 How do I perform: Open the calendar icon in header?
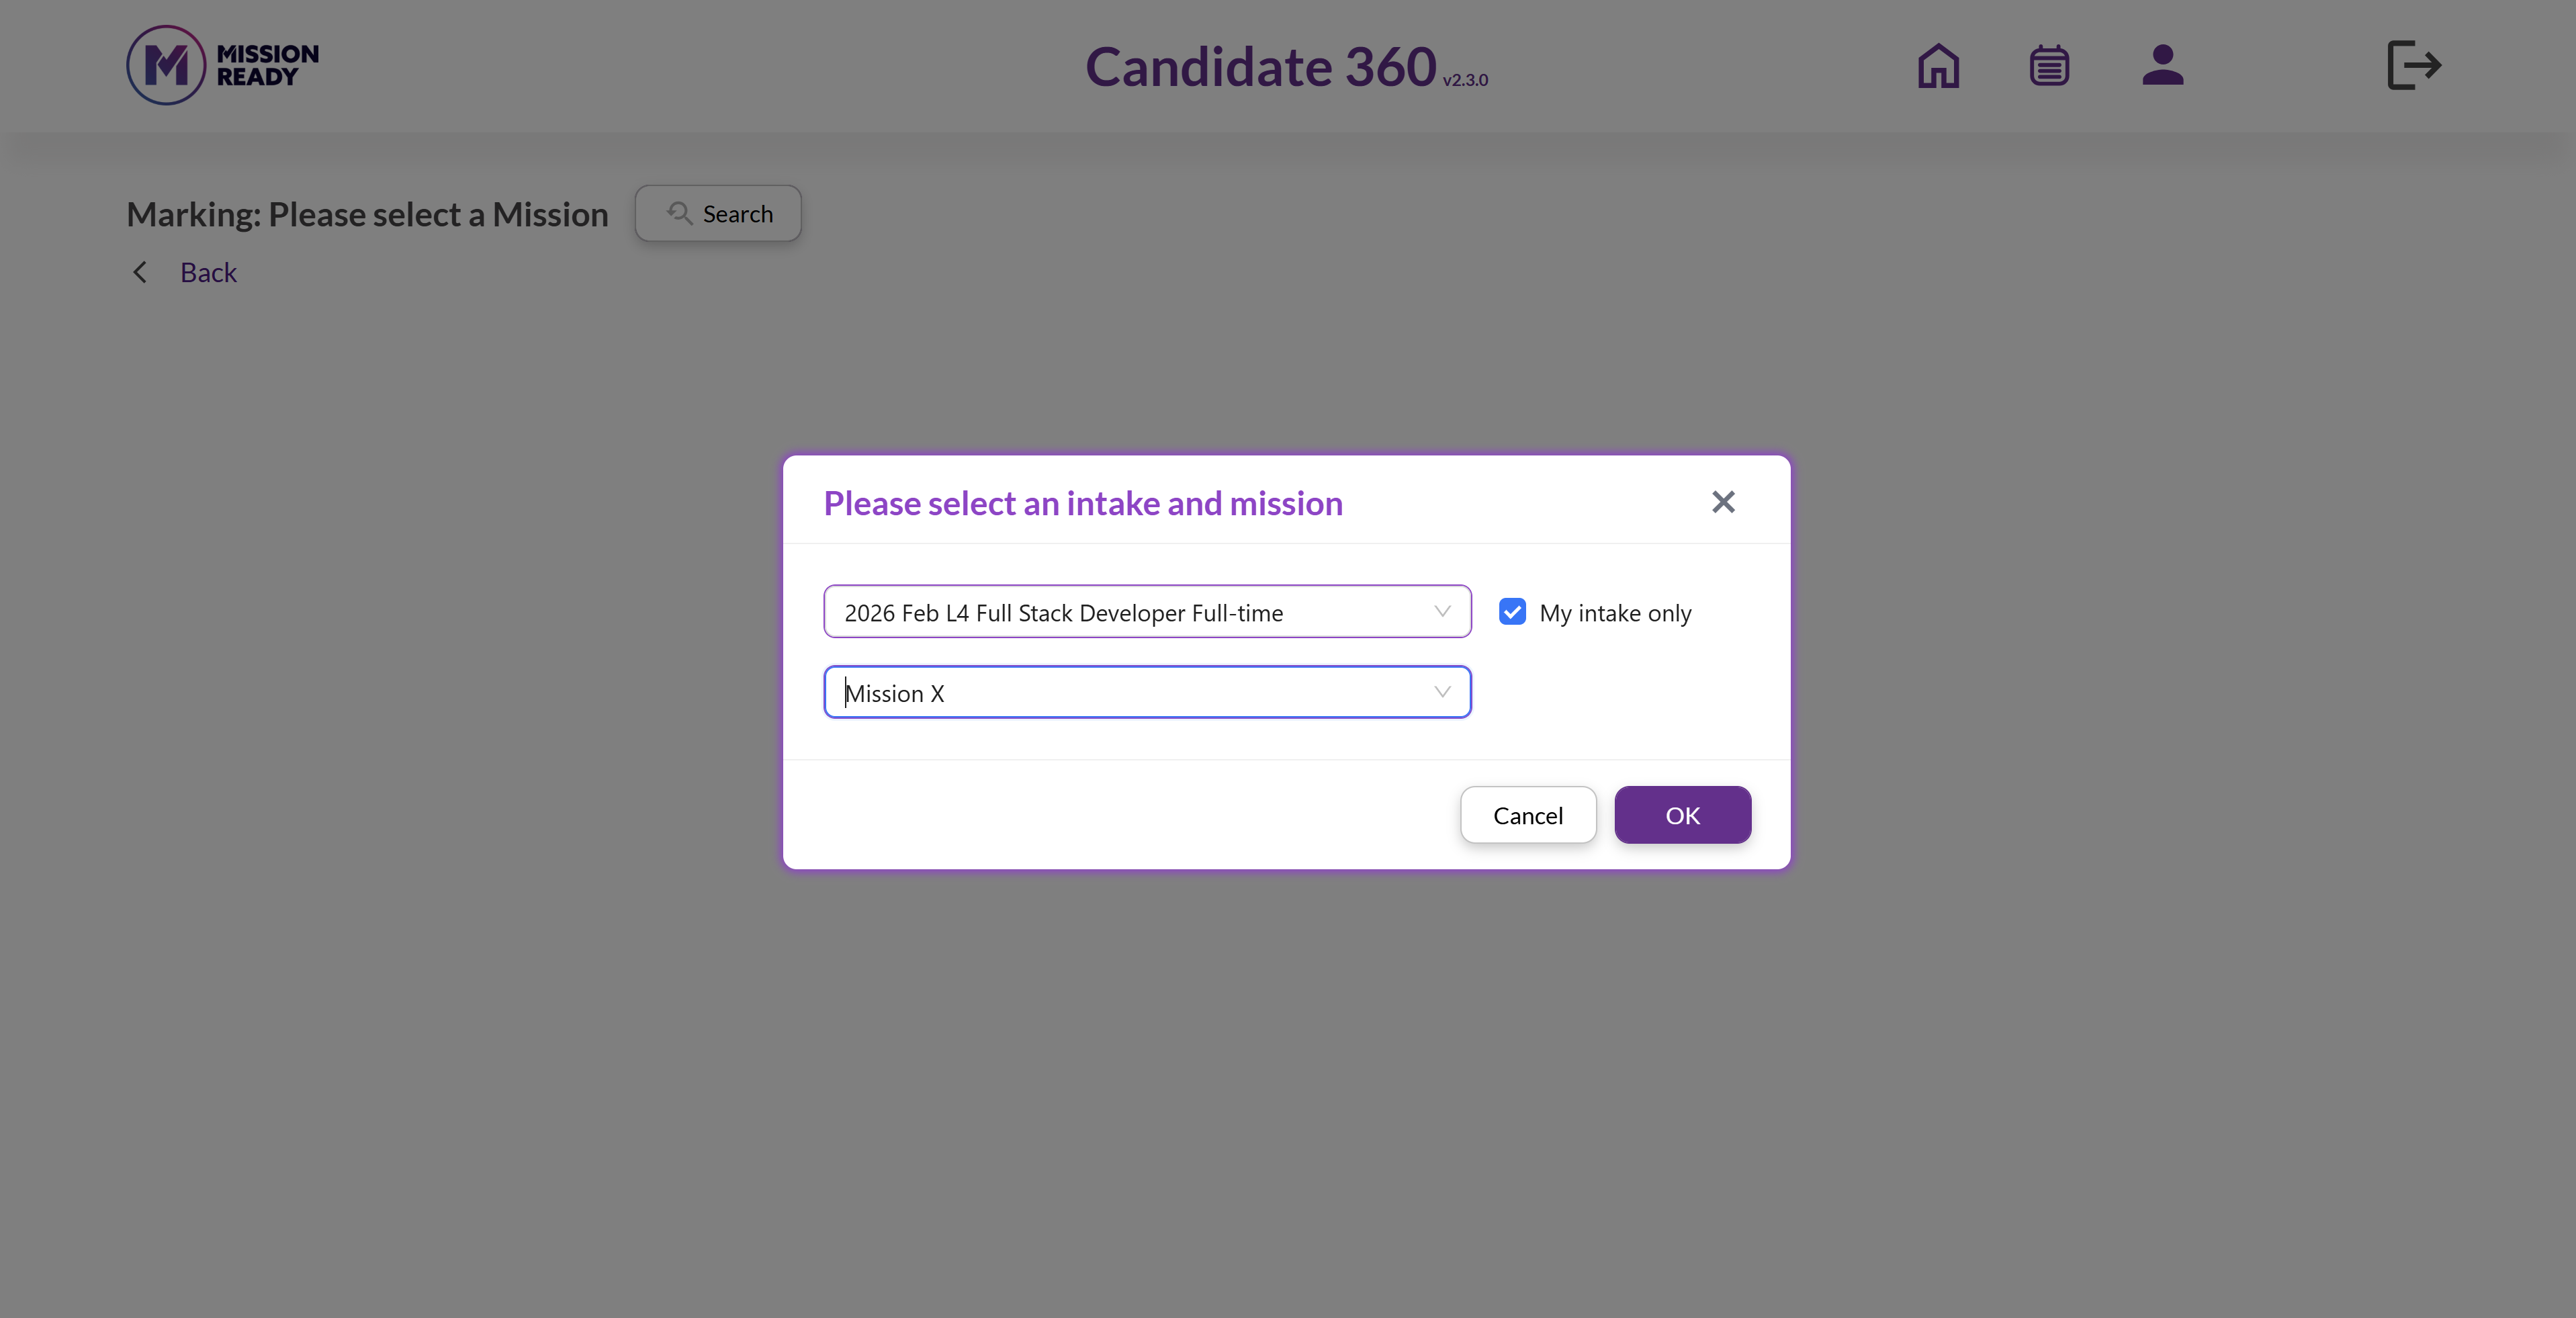[x=2049, y=66]
